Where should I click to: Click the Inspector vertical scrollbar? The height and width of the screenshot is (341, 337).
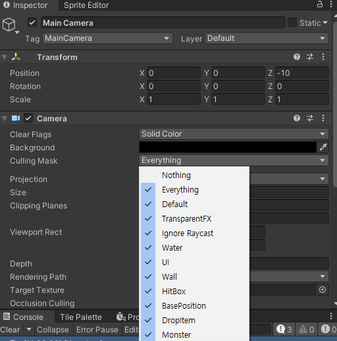(x=335, y=104)
